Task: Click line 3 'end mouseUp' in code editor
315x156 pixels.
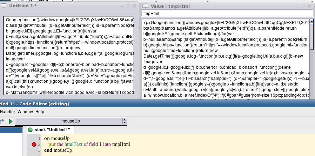Action: [58, 150]
